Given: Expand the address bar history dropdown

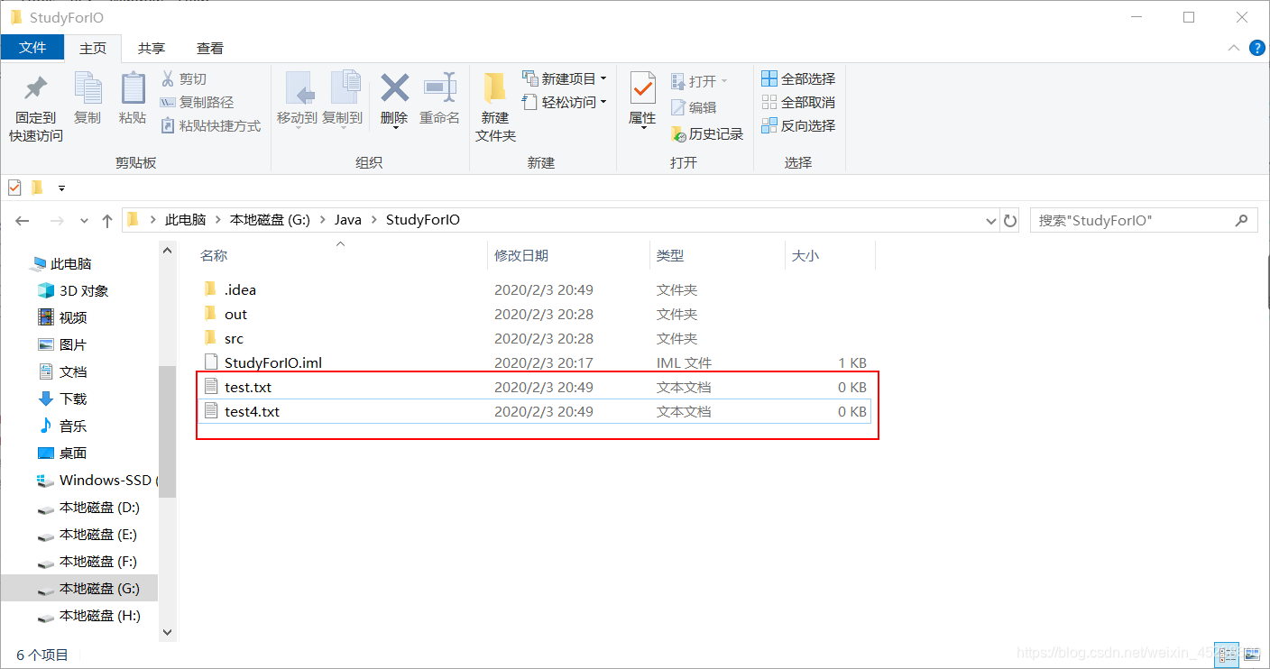Looking at the screenshot, I should 990,220.
